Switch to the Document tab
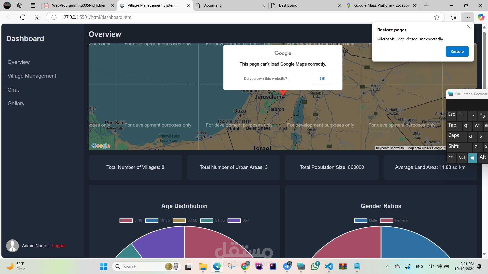This screenshot has height=274, width=488. click(x=231, y=5)
